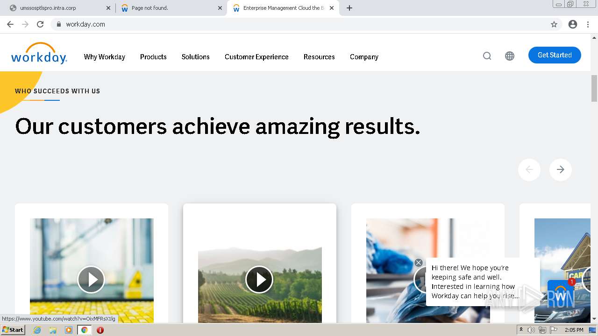Click the scrollbar up arrow
Viewport: 598px width, 336px height.
click(594, 37)
